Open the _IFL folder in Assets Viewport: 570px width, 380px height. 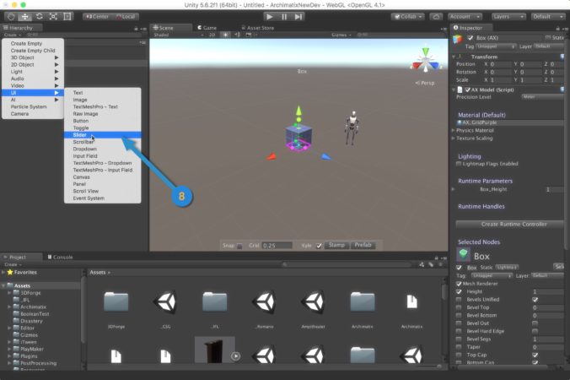(215, 301)
